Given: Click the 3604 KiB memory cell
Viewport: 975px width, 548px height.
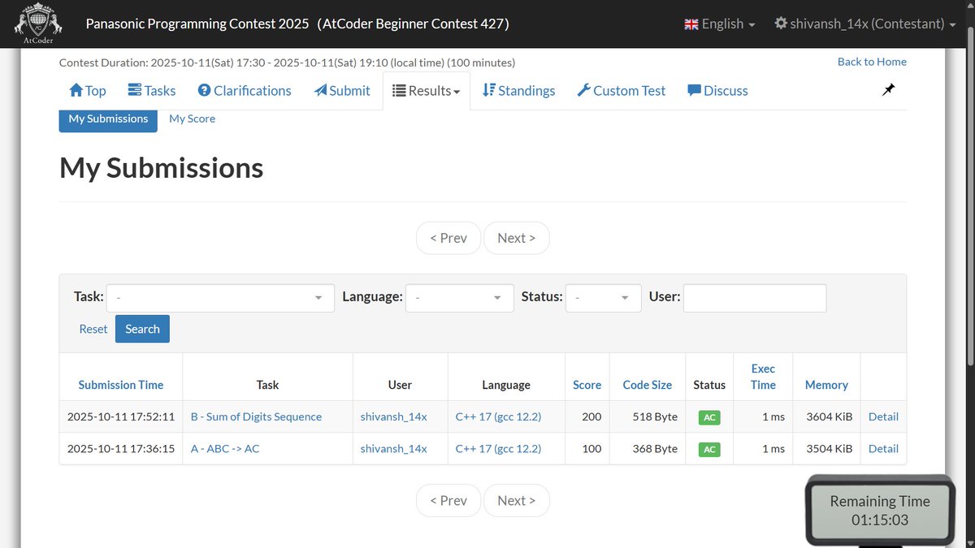Looking at the screenshot, I should pyautogui.click(x=830, y=416).
